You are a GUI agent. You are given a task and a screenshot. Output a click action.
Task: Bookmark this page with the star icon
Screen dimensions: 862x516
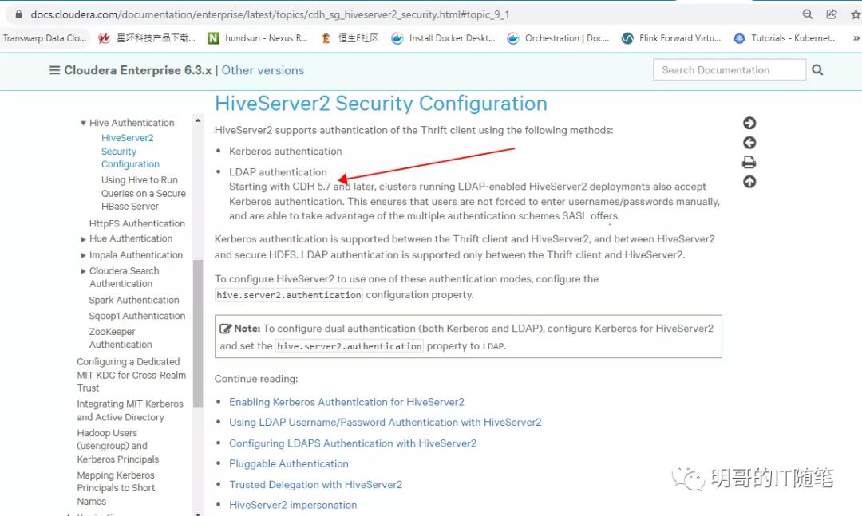pos(856,14)
